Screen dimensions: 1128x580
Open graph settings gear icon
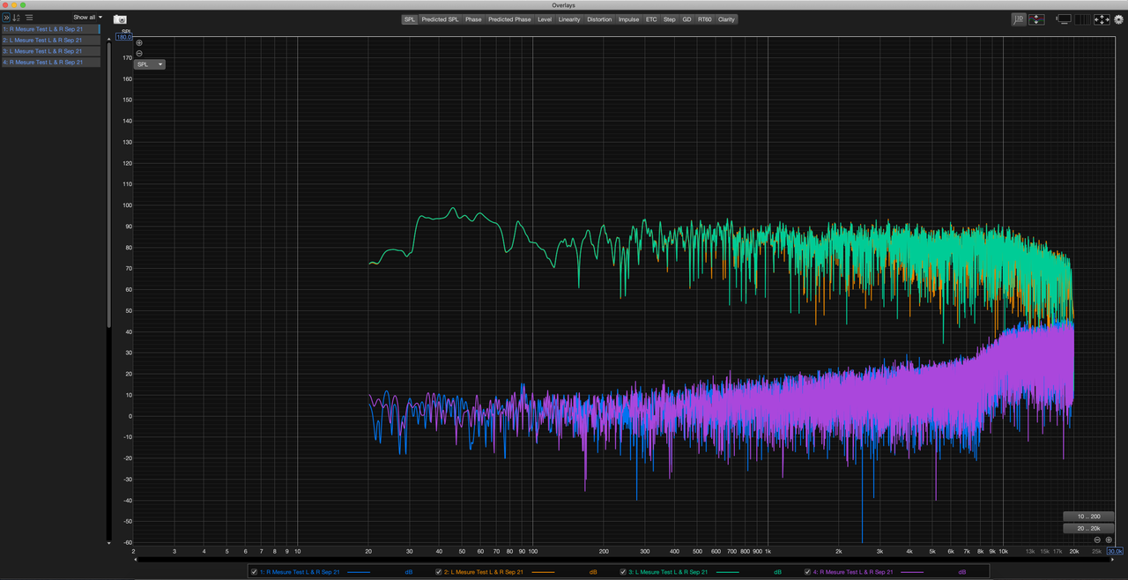1118,19
